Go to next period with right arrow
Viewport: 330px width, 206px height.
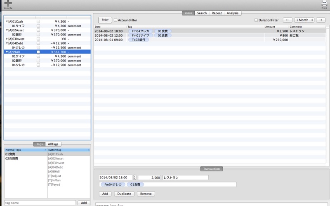tap(321, 20)
